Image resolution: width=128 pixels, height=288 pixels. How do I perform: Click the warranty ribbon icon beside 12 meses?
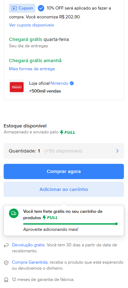(6, 280)
